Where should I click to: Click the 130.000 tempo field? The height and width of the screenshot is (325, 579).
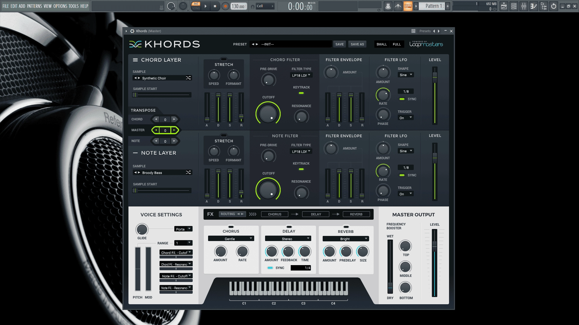click(x=238, y=6)
